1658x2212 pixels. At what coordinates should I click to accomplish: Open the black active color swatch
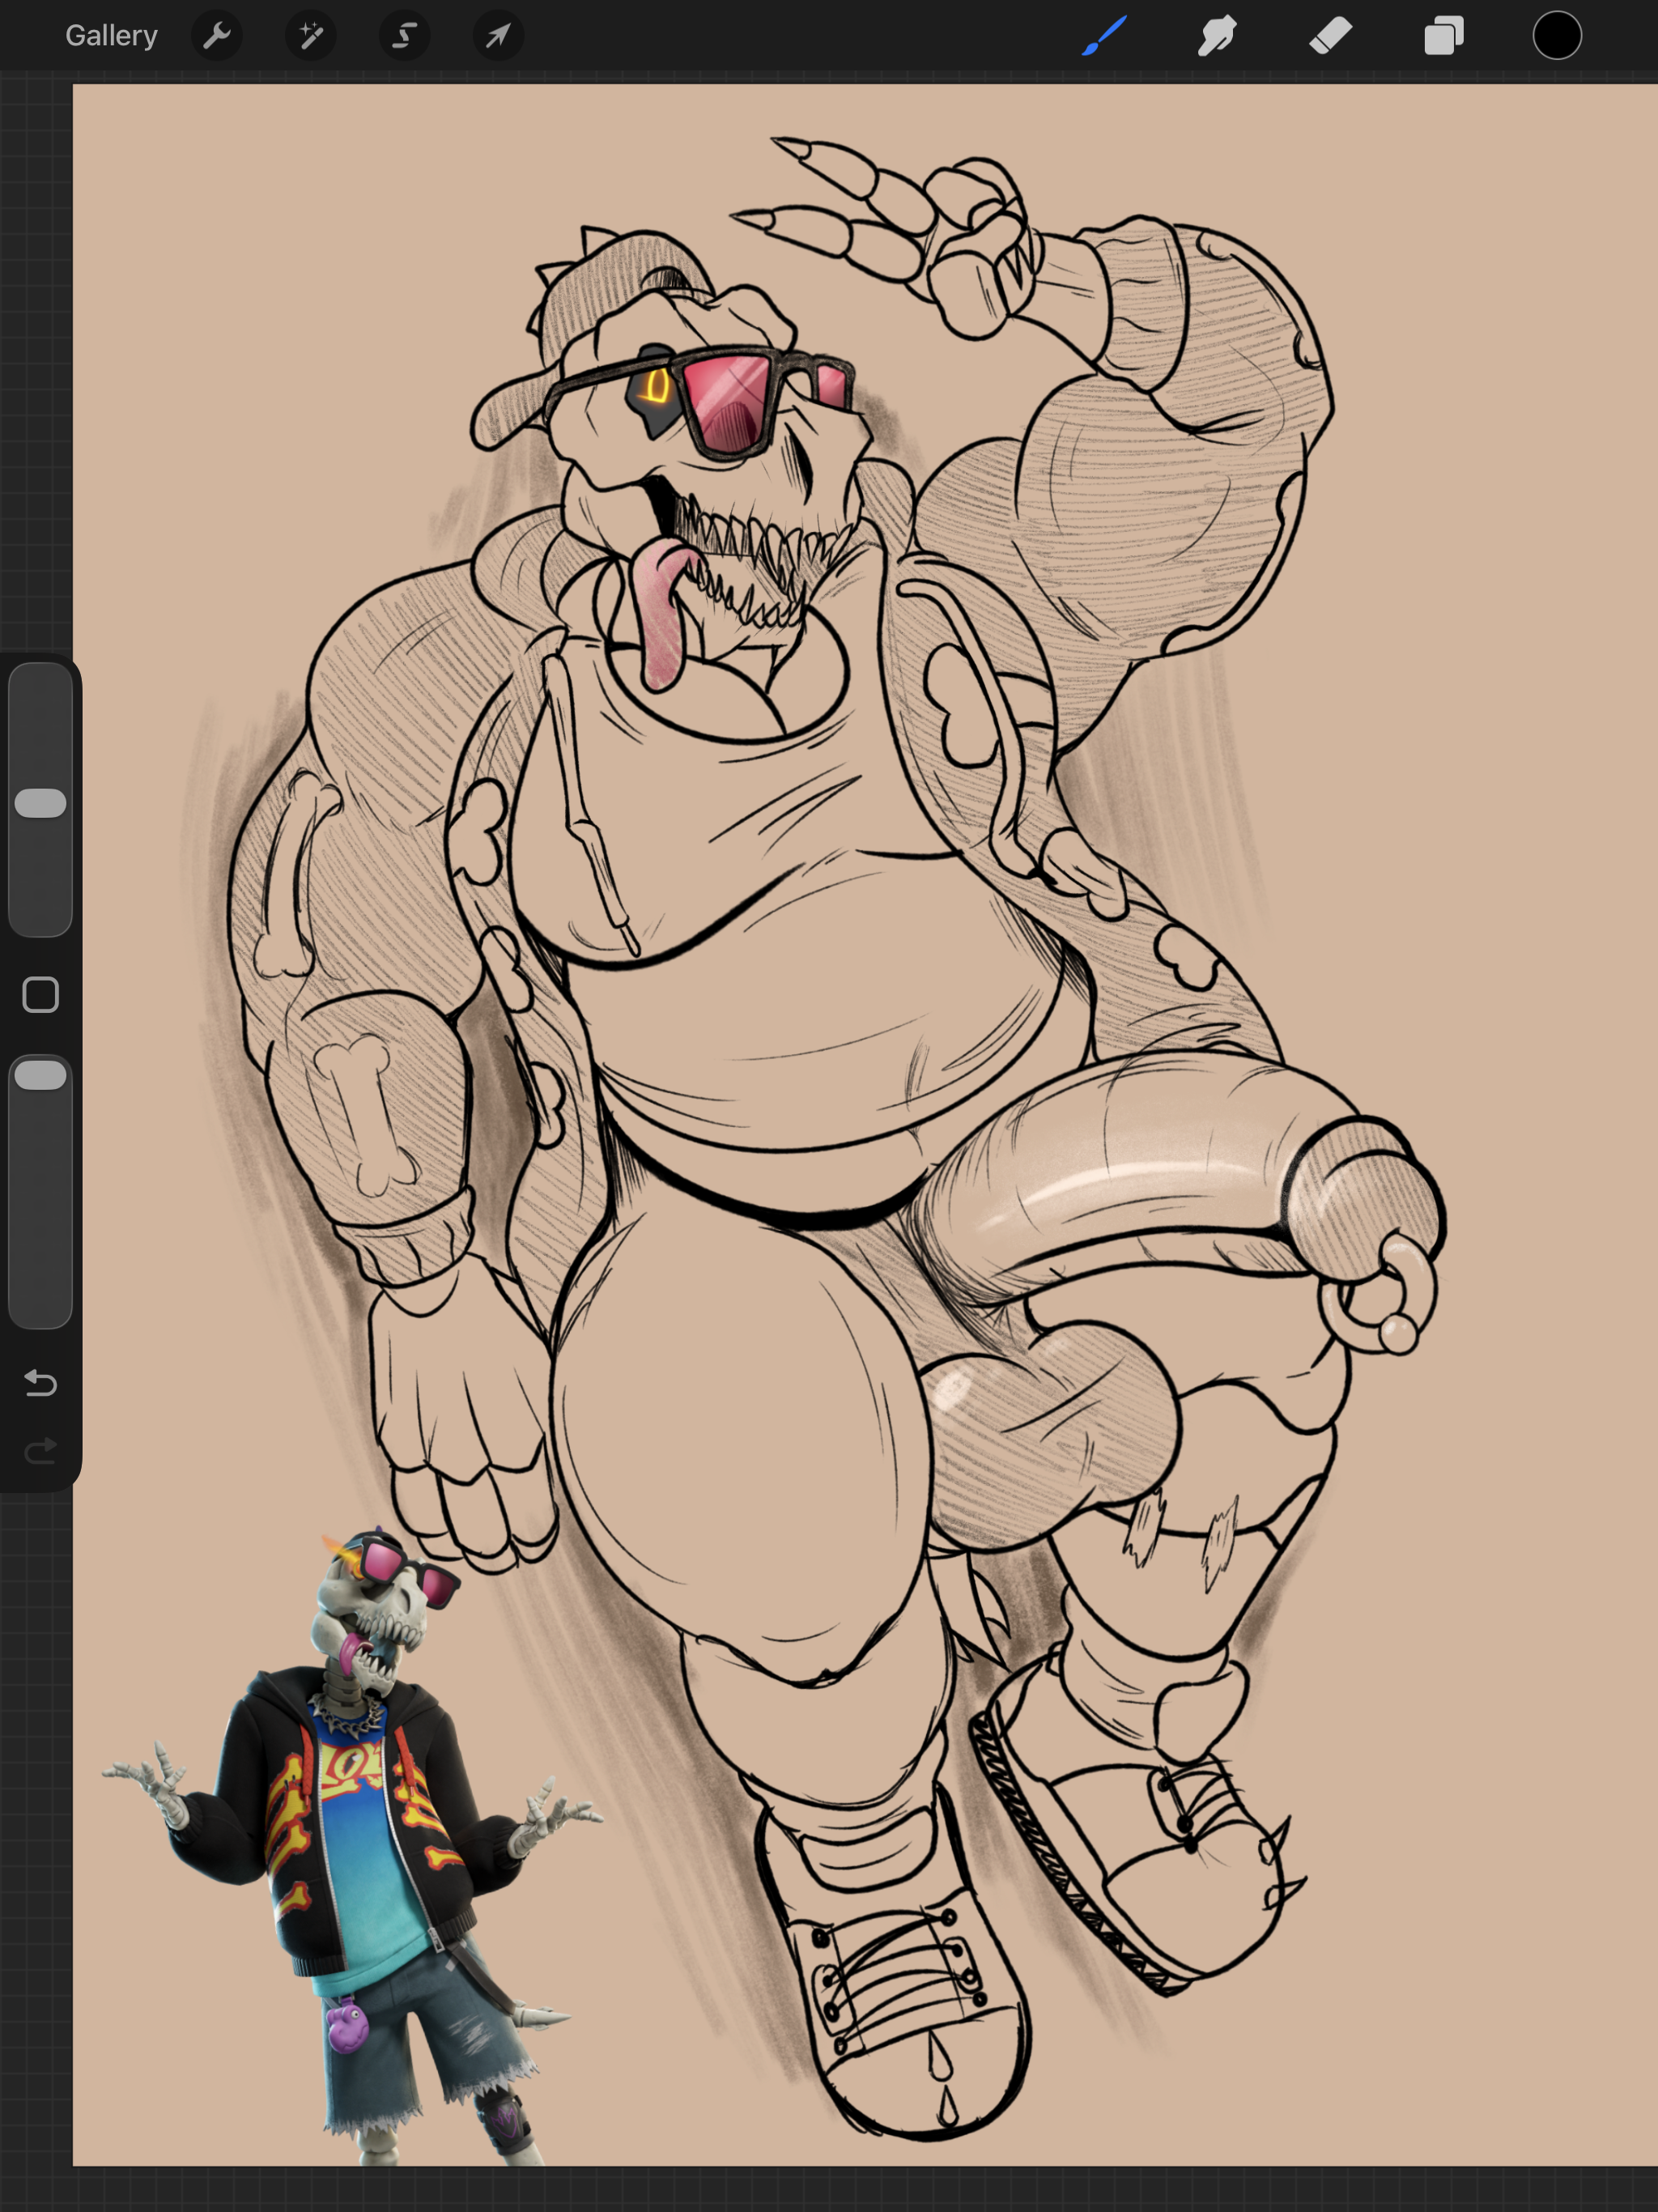point(1557,36)
